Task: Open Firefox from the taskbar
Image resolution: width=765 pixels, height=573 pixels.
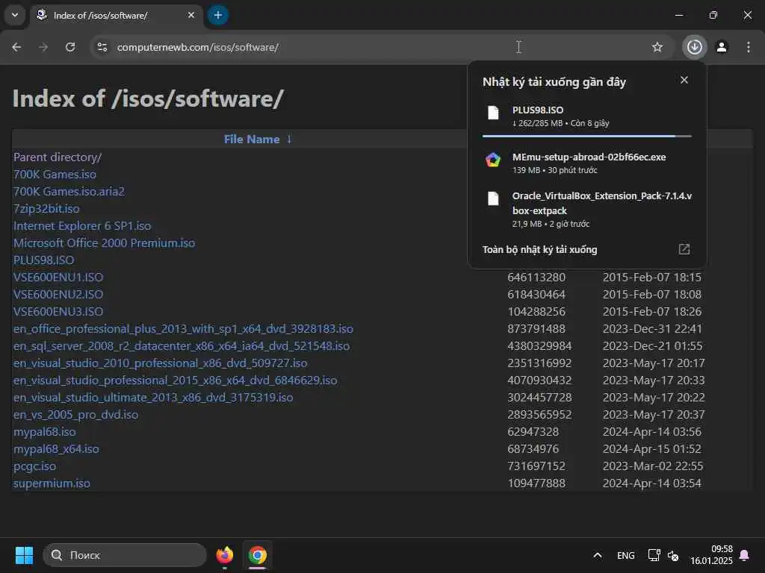Action: (x=225, y=555)
